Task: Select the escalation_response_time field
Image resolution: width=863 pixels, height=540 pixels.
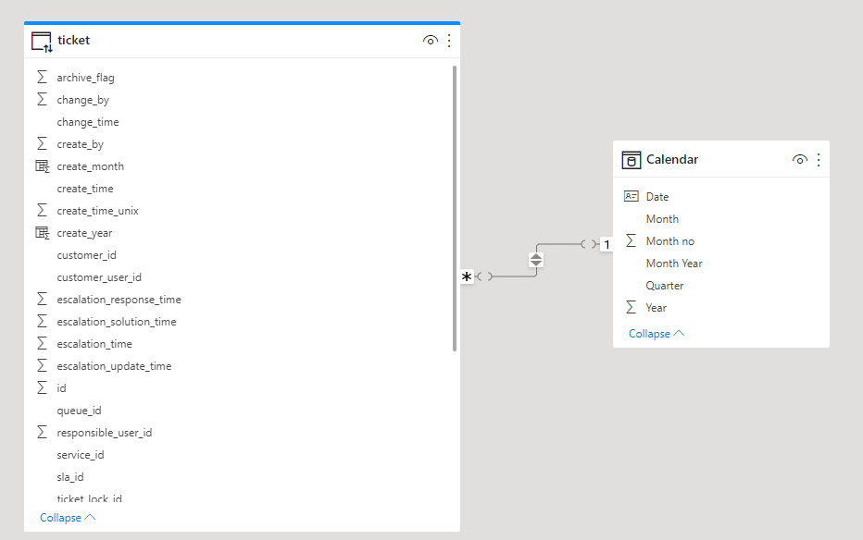Action: [119, 300]
